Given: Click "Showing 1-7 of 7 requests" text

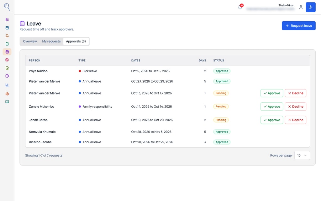Looking at the screenshot, I should point(44,155).
